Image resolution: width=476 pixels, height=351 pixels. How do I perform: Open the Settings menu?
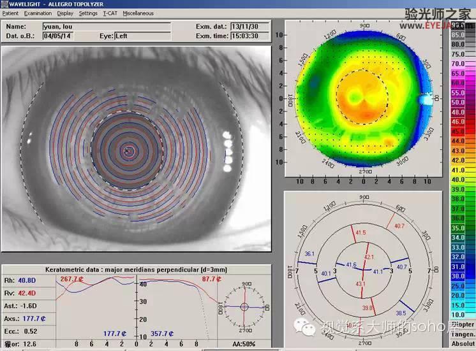tap(88, 13)
